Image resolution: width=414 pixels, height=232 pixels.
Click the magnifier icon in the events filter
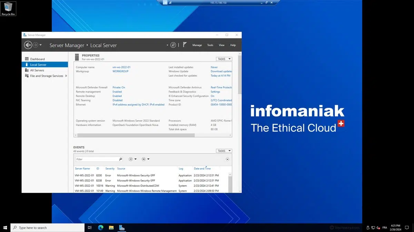click(x=120, y=159)
